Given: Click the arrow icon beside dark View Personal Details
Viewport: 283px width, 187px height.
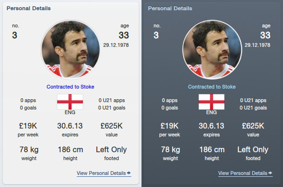Looking at the screenshot, I should pos(270,173).
